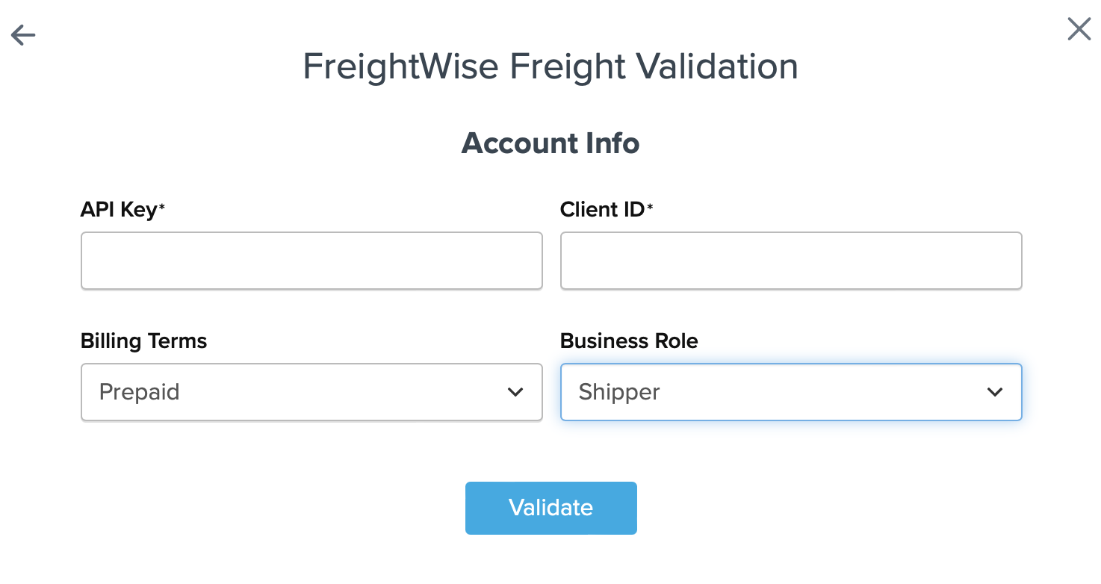Click the Client ID entry area
Screen dimensions: 1101x584
(791, 261)
